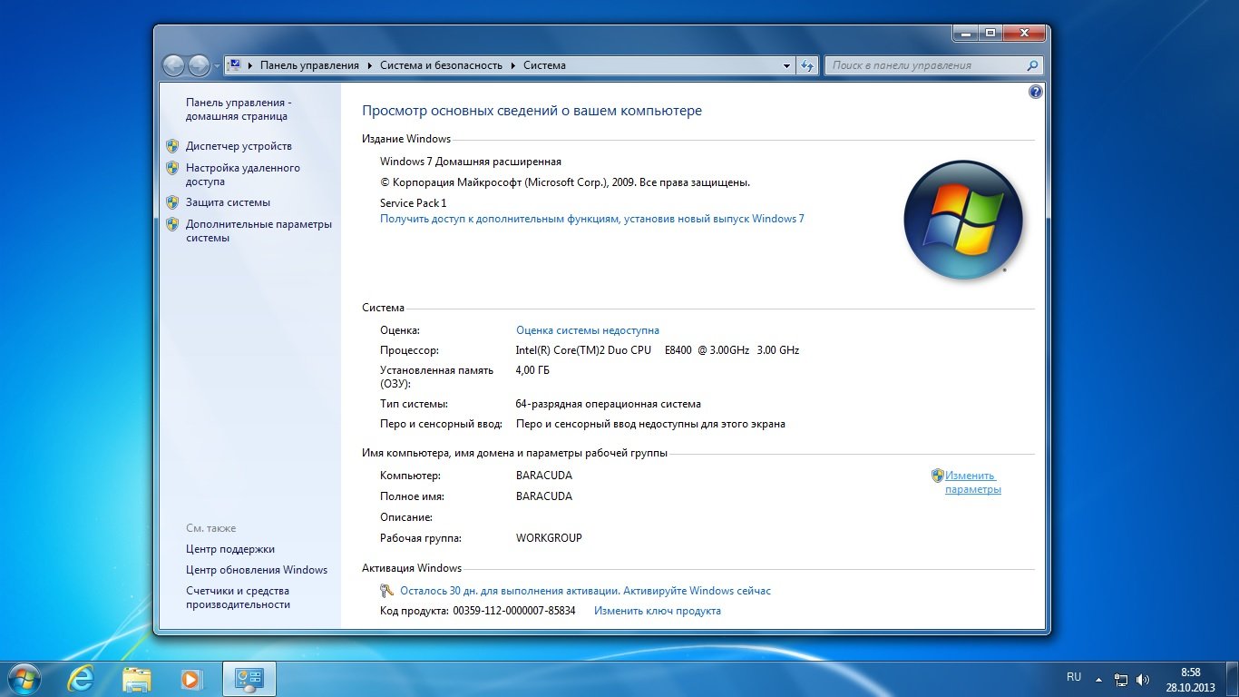Select the Service Pack 1 text
1239x697 pixels.
pos(414,203)
